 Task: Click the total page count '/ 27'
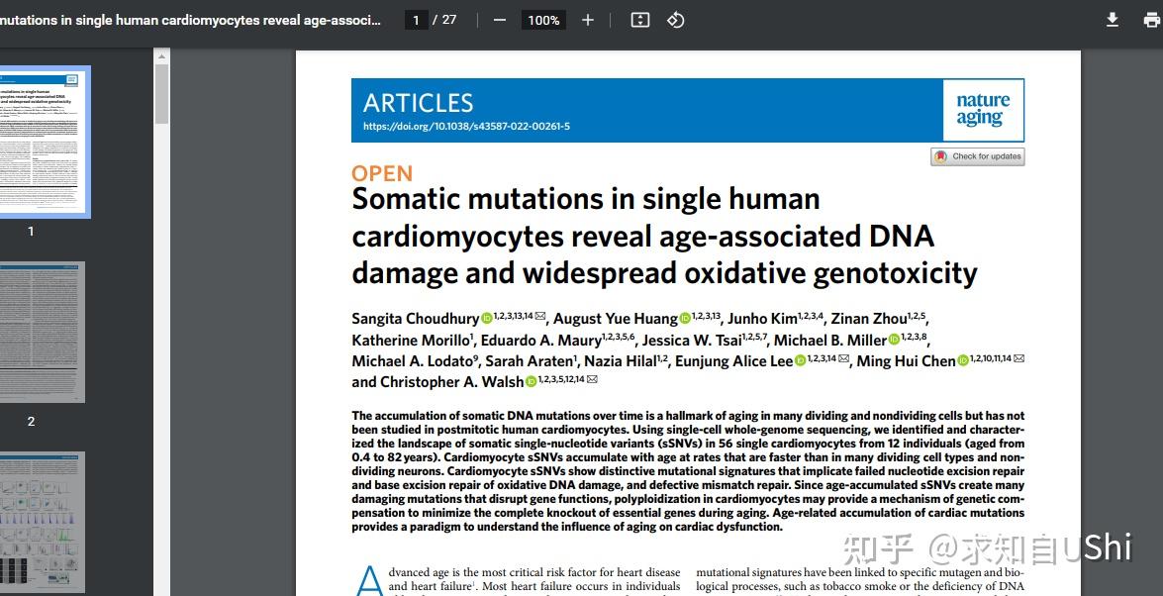(x=445, y=20)
